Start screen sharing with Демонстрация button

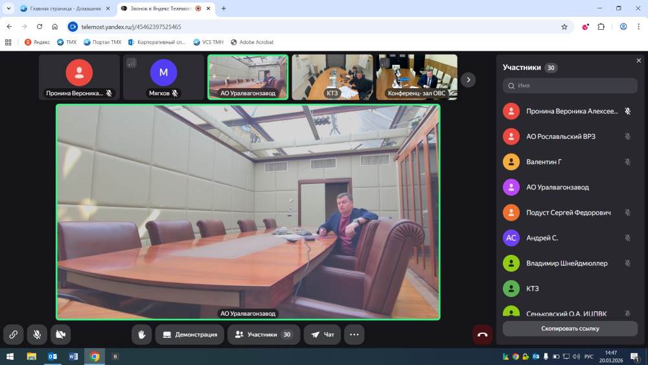click(x=189, y=335)
